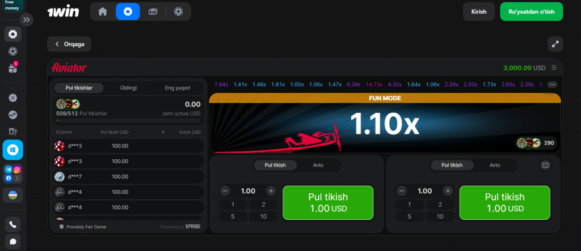The height and width of the screenshot is (251, 581).
Task: Open the soccer ball sports icon in sidebar
Action: (x=12, y=51)
